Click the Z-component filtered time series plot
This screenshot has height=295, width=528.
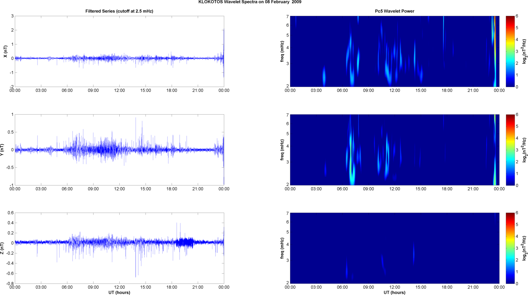tap(119, 248)
